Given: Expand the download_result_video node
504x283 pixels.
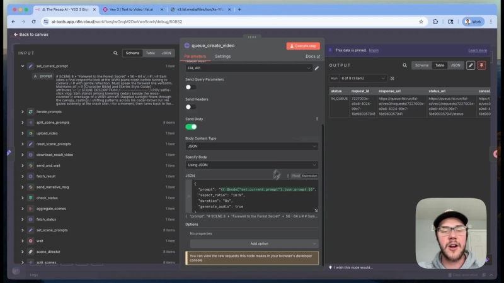Looking at the screenshot, I should coord(23,155).
